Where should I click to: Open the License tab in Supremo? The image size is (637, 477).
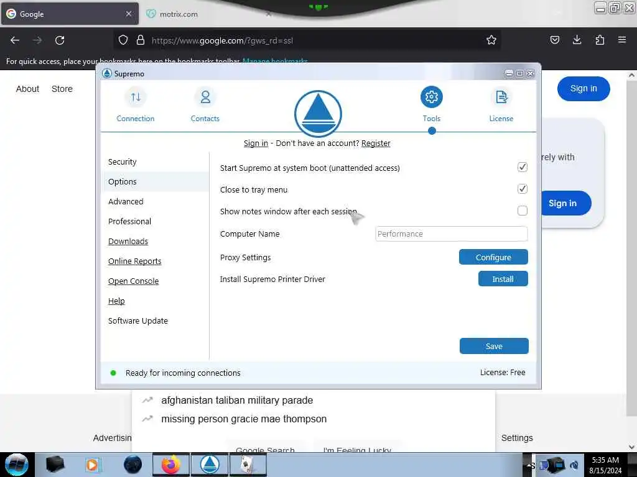(x=501, y=106)
